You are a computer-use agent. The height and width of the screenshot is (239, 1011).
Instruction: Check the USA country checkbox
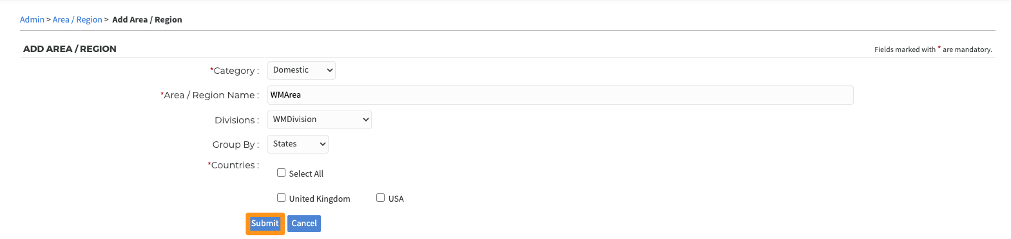coord(380,198)
